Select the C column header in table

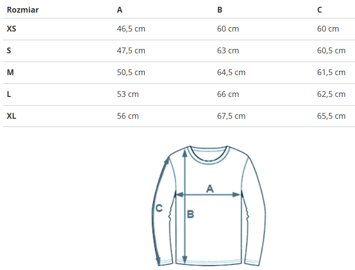tap(320, 10)
